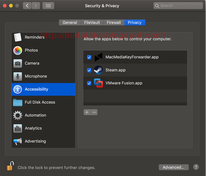The image size is (206, 176).
Task: Click the Camera icon in sidebar
Action: (17, 63)
